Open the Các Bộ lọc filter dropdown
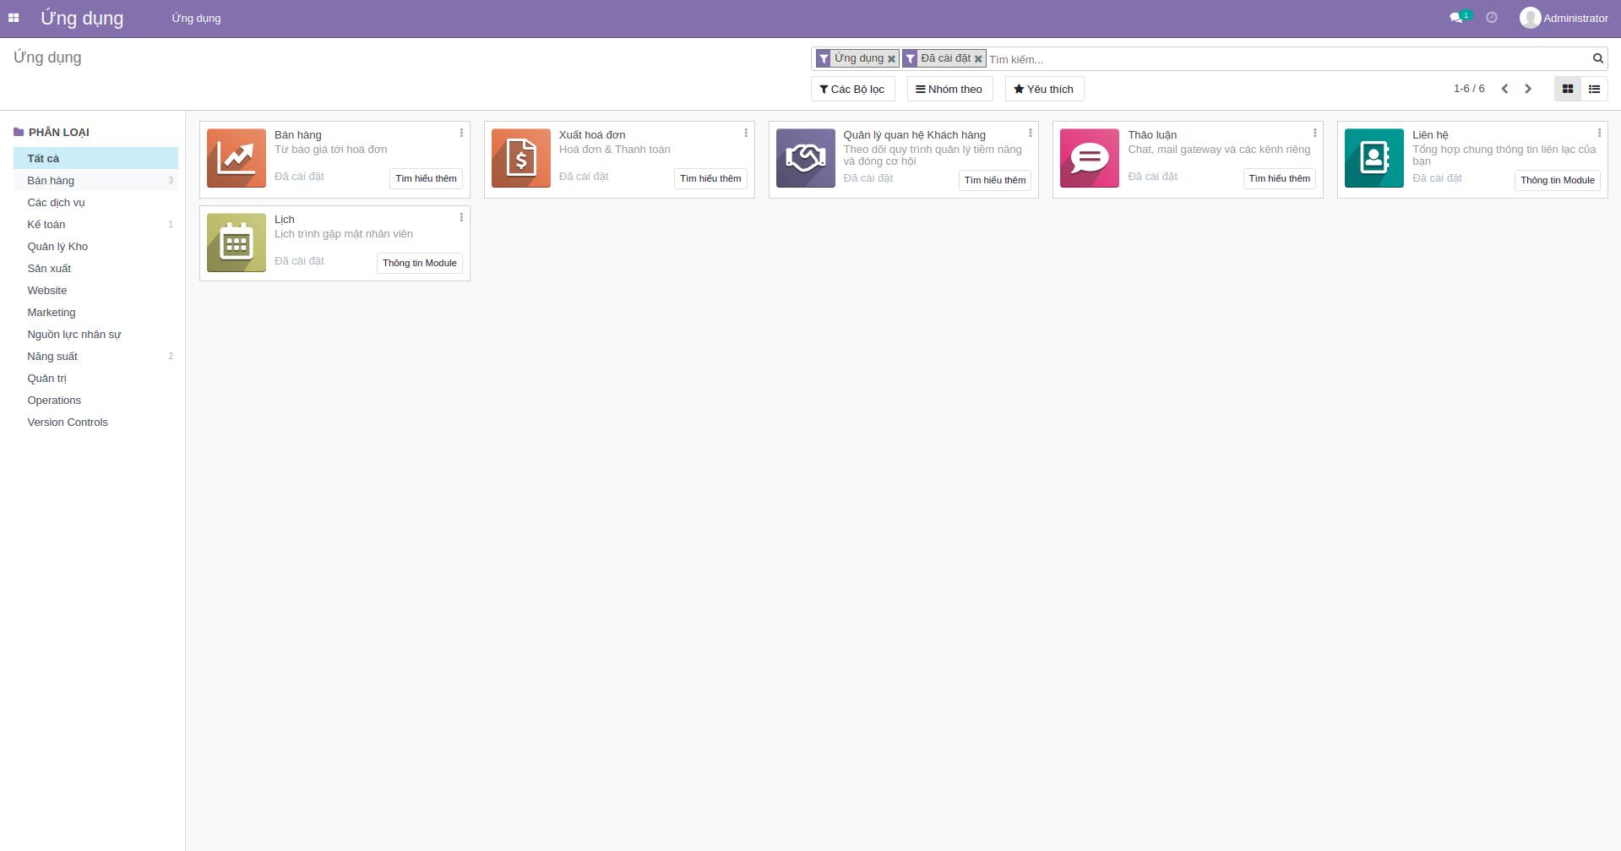 (x=852, y=89)
